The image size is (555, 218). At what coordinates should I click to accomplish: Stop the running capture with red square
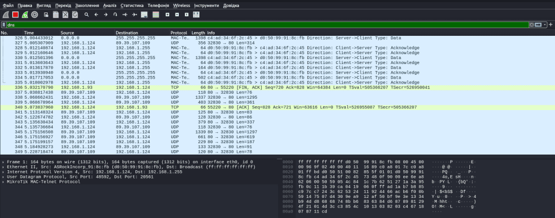[x=15, y=15]
